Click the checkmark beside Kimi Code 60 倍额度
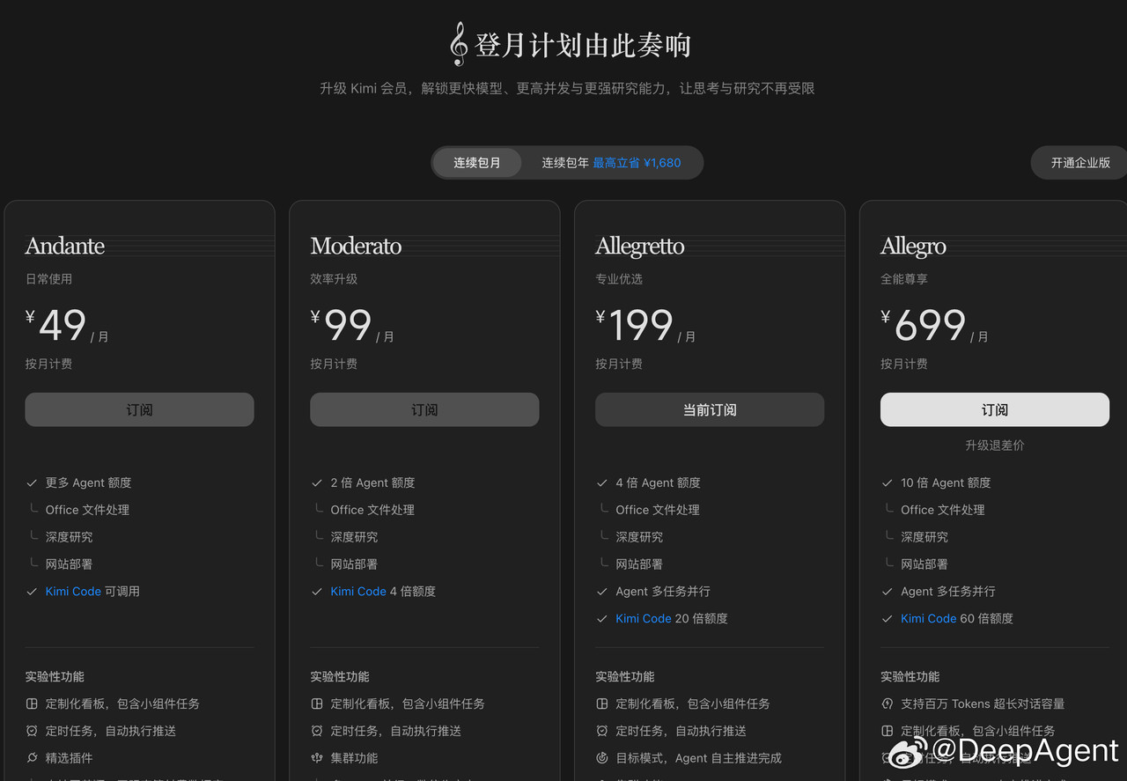This screenshot has width=1127, height=781. pos(888,619)
